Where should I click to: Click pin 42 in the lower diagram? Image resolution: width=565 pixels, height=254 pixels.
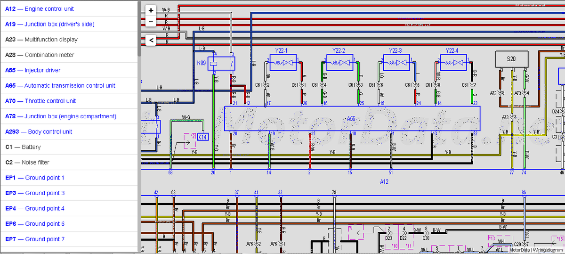(x=156, y=192)
